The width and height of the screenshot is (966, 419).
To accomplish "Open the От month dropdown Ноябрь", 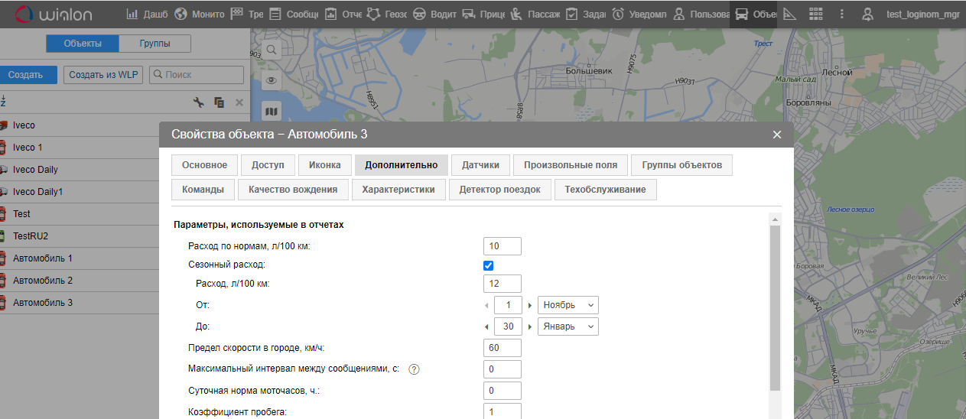I will [x=568, y=305].
